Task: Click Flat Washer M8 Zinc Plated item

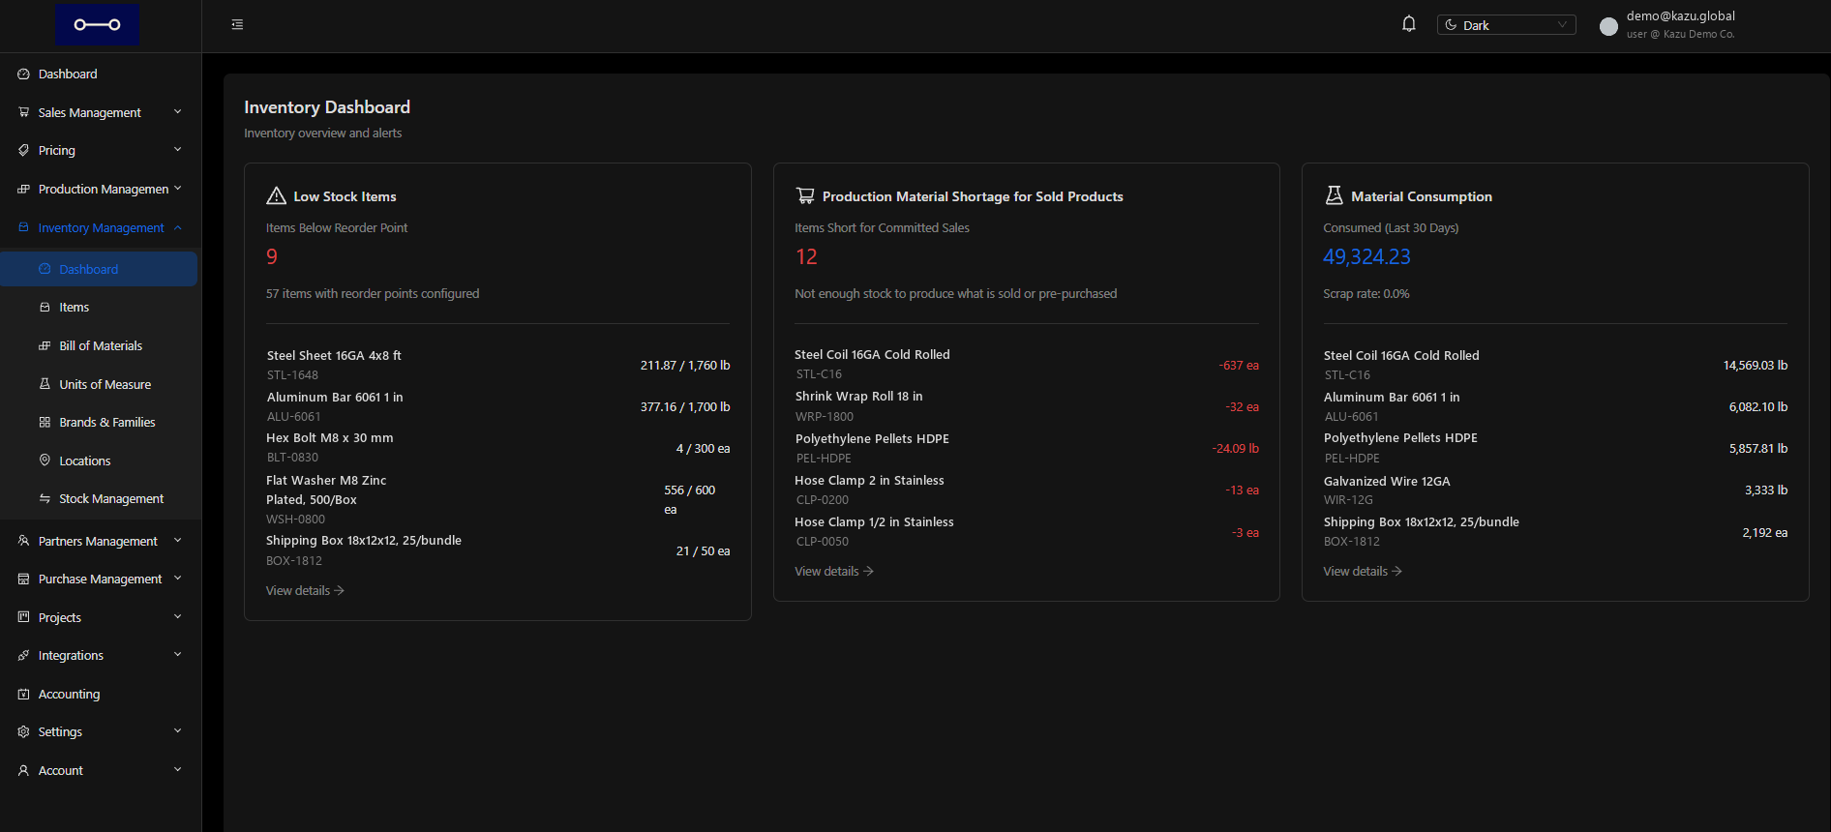Action: click(326, 490)
